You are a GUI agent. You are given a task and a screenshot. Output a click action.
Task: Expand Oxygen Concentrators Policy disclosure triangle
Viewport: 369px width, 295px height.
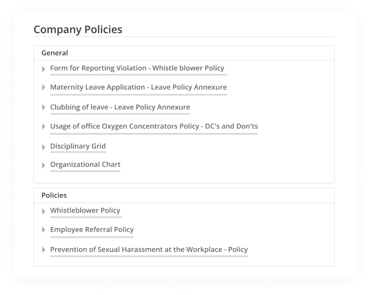(x=44, y=126)
